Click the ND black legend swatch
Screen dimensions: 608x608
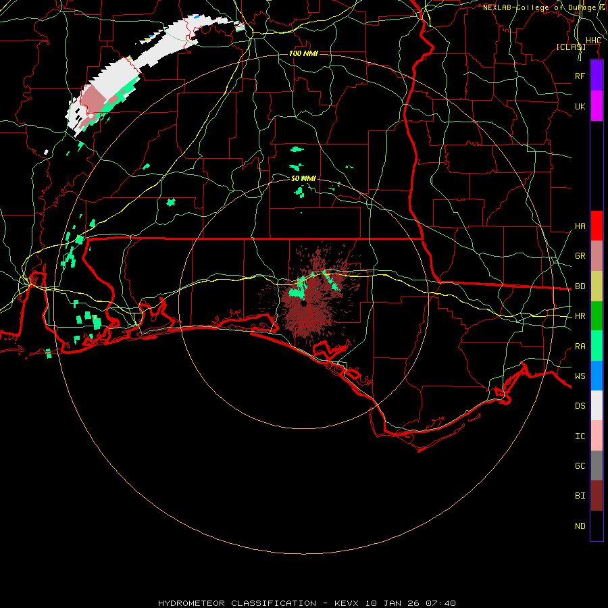pos(597,526)
